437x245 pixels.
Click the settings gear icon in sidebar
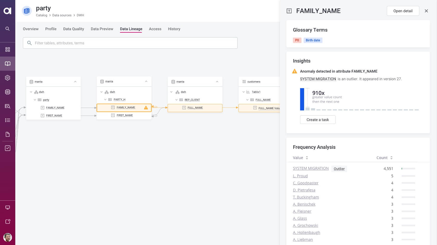[x=8, y=78]
